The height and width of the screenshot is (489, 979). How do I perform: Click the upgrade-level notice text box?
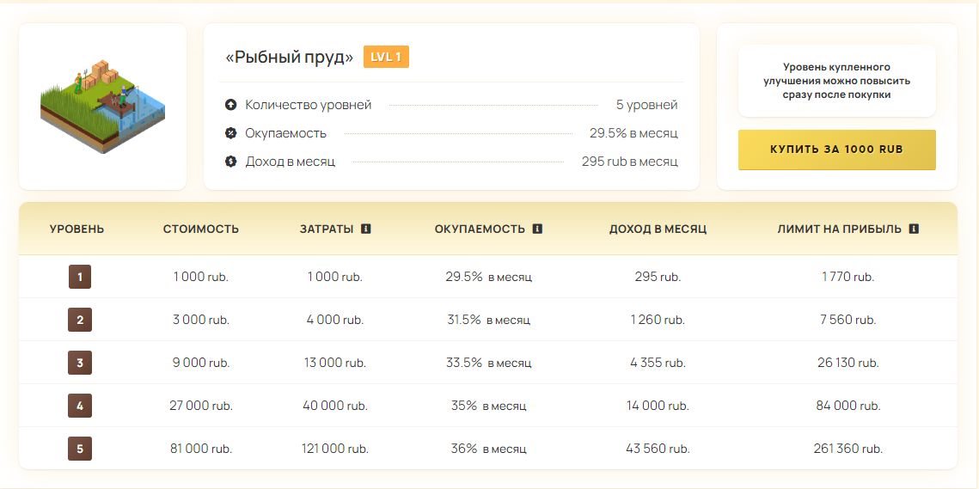[x=836, y=81]
